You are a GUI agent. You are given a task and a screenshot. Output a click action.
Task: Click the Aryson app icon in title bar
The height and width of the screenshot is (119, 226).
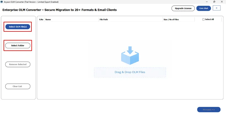2,2
